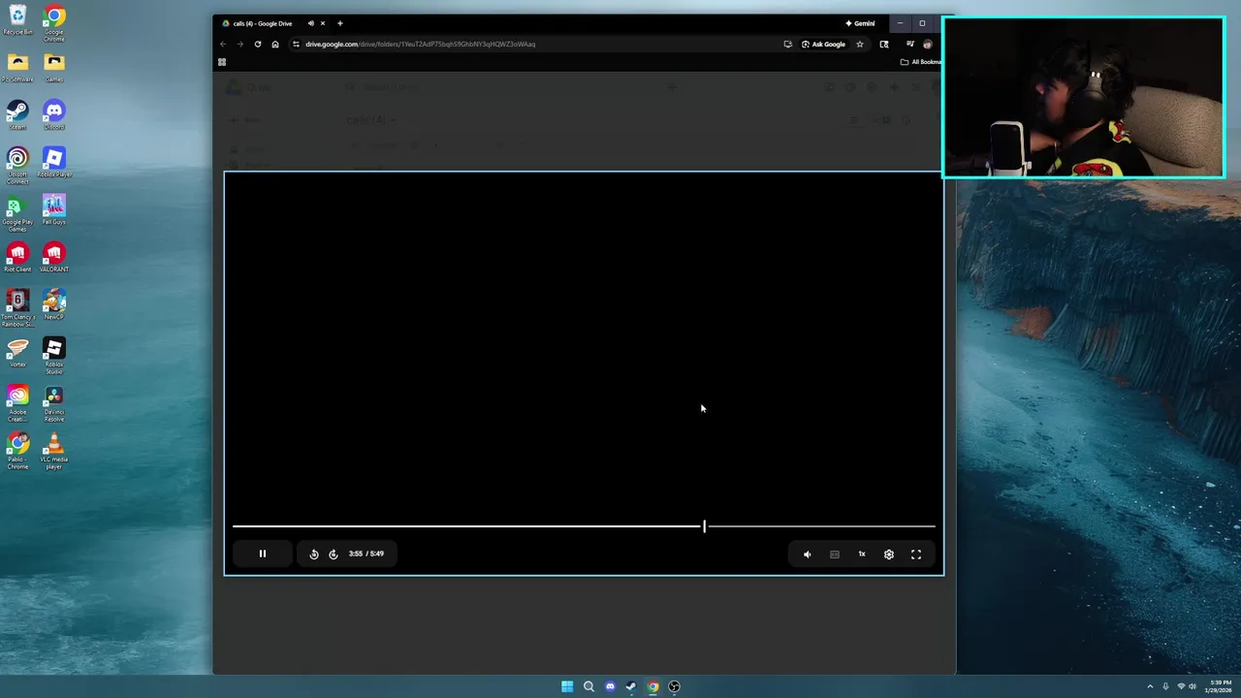Skip forward ten seconds
This screenshot has height=698, width=1241.
point(334,554)
